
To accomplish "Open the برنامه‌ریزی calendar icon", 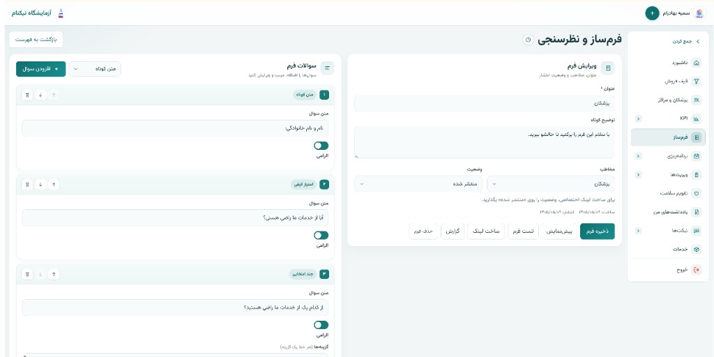I will point(696,156).
